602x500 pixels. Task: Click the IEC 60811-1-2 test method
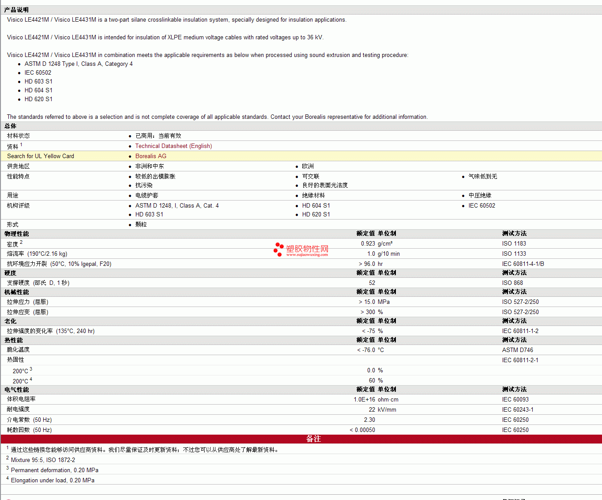click(520, 331)
